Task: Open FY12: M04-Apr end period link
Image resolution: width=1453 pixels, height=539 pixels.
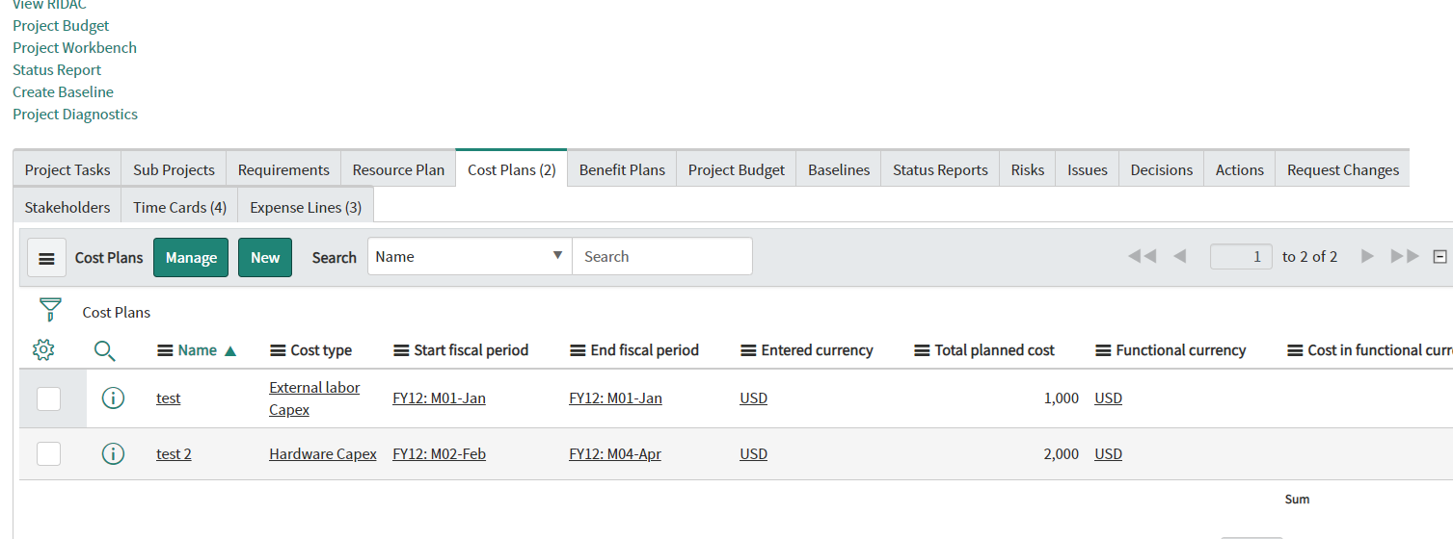Action: tap(615, 453)
